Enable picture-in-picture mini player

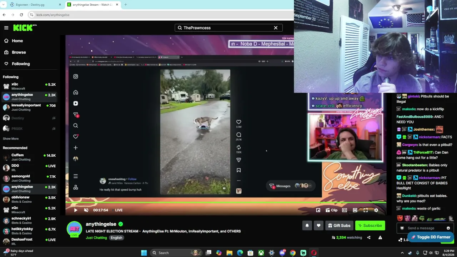tap(318, 210)
